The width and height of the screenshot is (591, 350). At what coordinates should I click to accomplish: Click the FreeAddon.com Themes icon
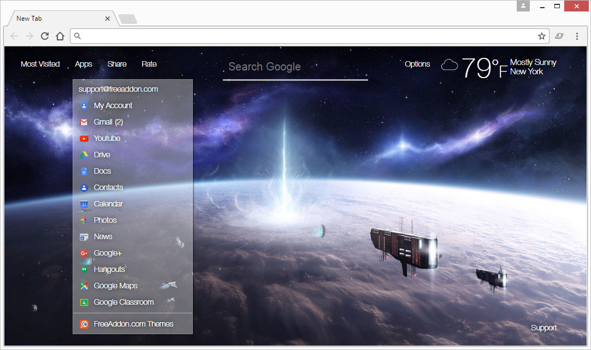84,324
